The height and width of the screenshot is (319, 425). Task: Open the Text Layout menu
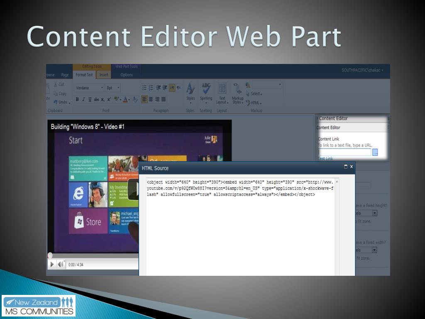click(x=222, y=93)
